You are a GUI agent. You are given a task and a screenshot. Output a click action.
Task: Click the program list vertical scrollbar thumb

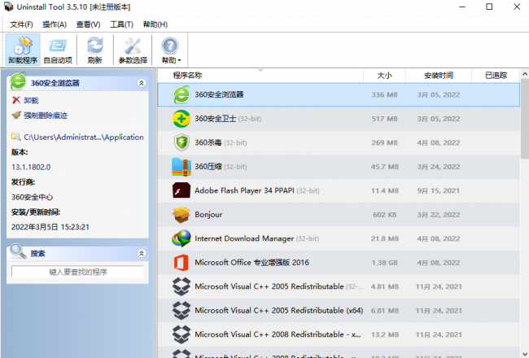(525, 118)
